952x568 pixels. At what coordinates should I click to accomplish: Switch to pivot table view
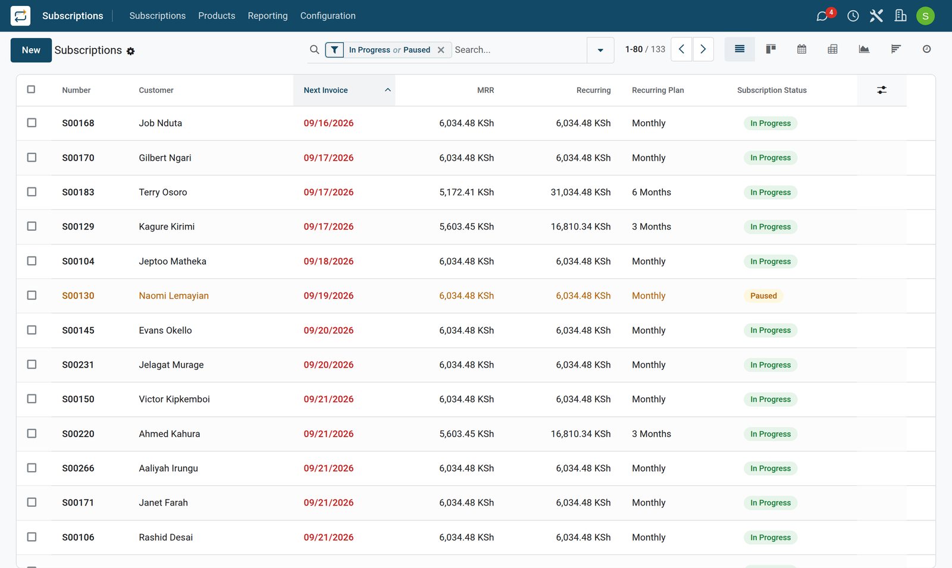[832, 49]
